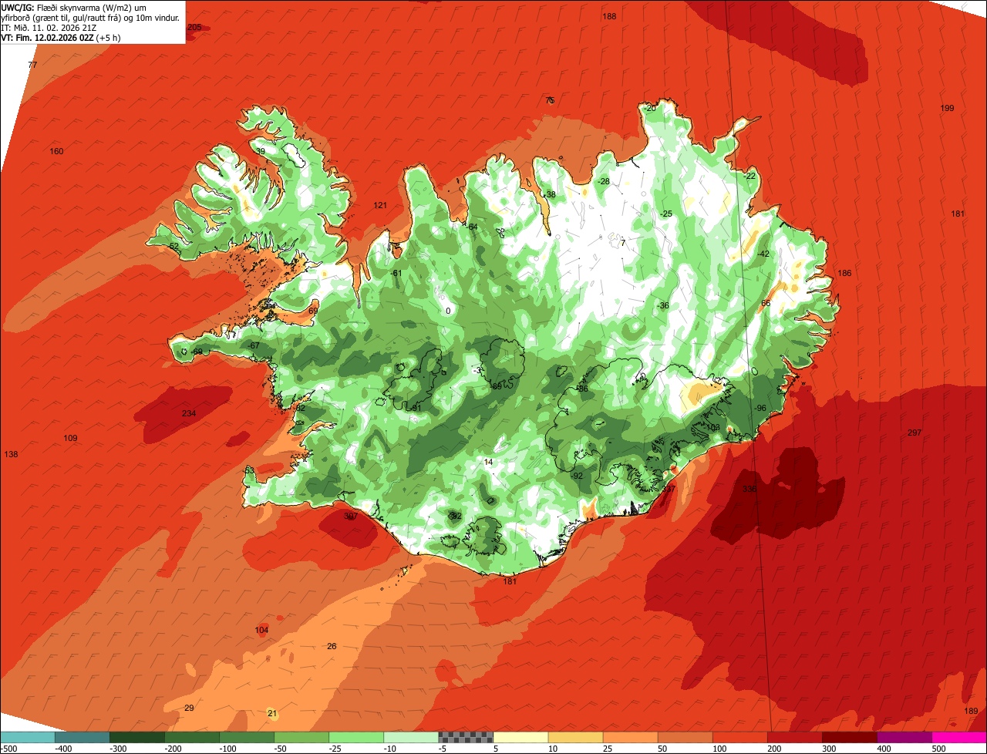This screenshot has height=754, width=987.
Task: Click the -50 to -25 olive green legend swatch
Action: click(x=301, y=736)
